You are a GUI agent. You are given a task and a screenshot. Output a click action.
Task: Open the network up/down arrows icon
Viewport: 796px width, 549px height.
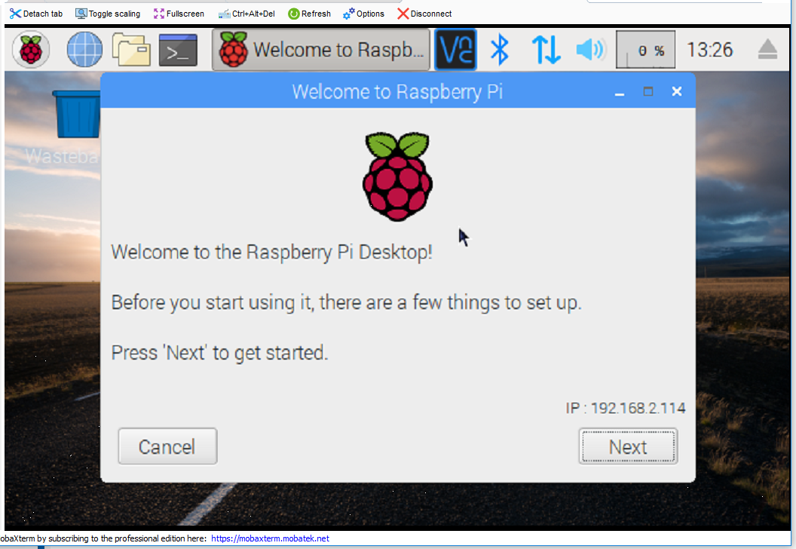pos(546,51)
